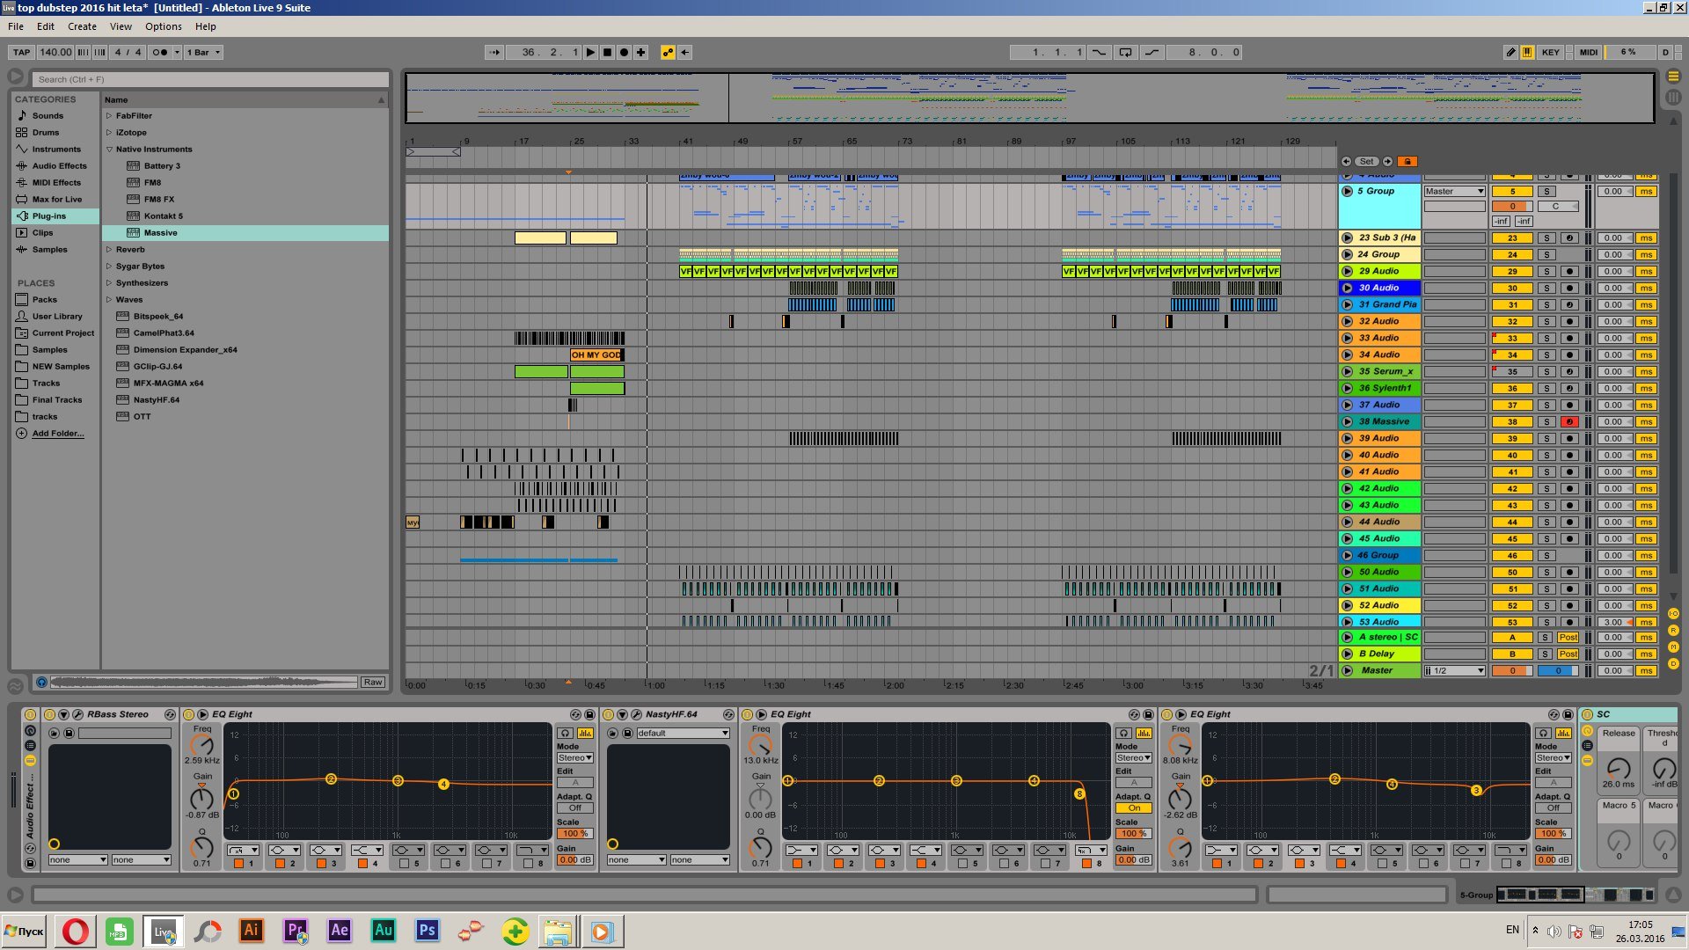Viewport: 1689px width, 950px height.
Task: Select the Kontakt 5 plug-in
Action: tap(163, 216)
